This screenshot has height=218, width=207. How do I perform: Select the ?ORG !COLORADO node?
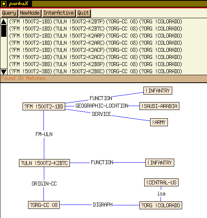(x=161, y=205)
